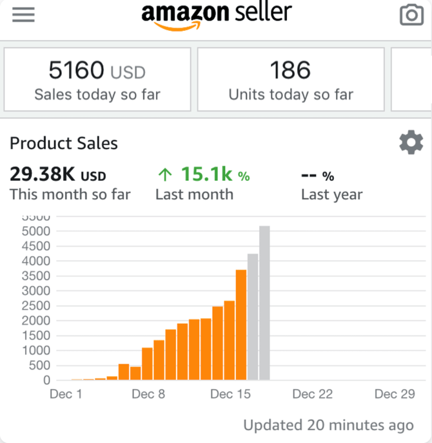Viewport: 432px width, 443px height.
Task: Open Sales today so far card
Action: [97, 79]
